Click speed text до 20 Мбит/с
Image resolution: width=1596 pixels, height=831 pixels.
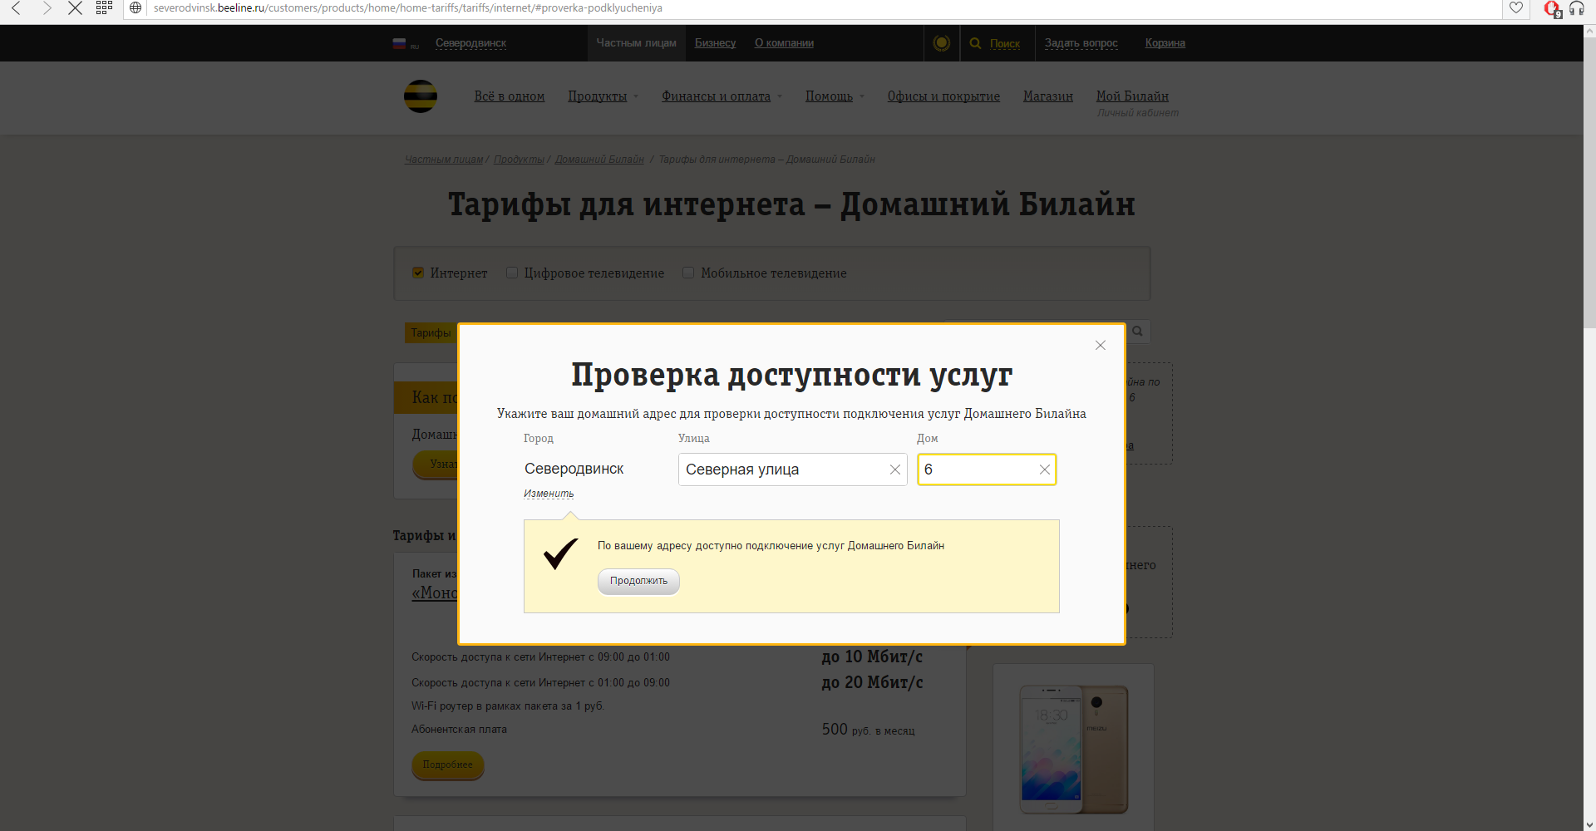(x=872, y=682)
